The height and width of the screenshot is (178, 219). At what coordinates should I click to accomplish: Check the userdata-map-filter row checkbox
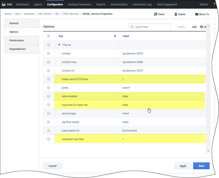48,139
